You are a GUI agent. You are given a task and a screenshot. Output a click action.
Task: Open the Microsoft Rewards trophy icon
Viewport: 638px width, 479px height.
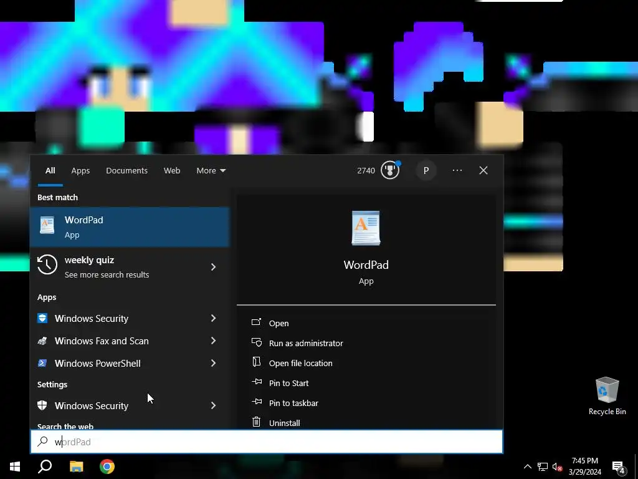click(390, 170)
